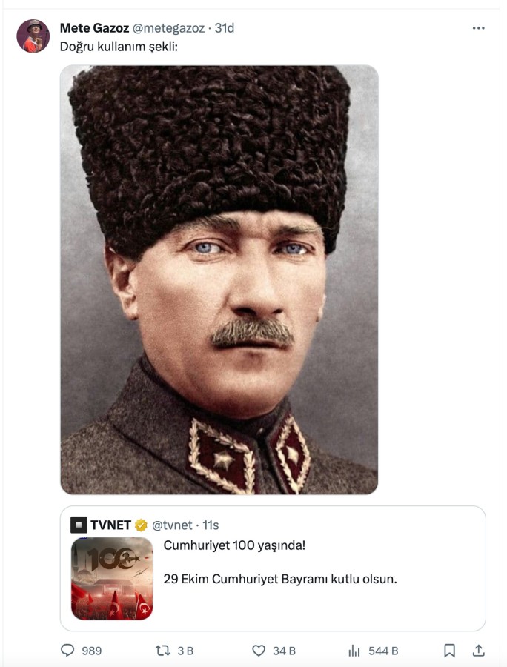
Task: Open Mete Gazoz profile picture
Action: pyautogui.click(x=33, y=36)
